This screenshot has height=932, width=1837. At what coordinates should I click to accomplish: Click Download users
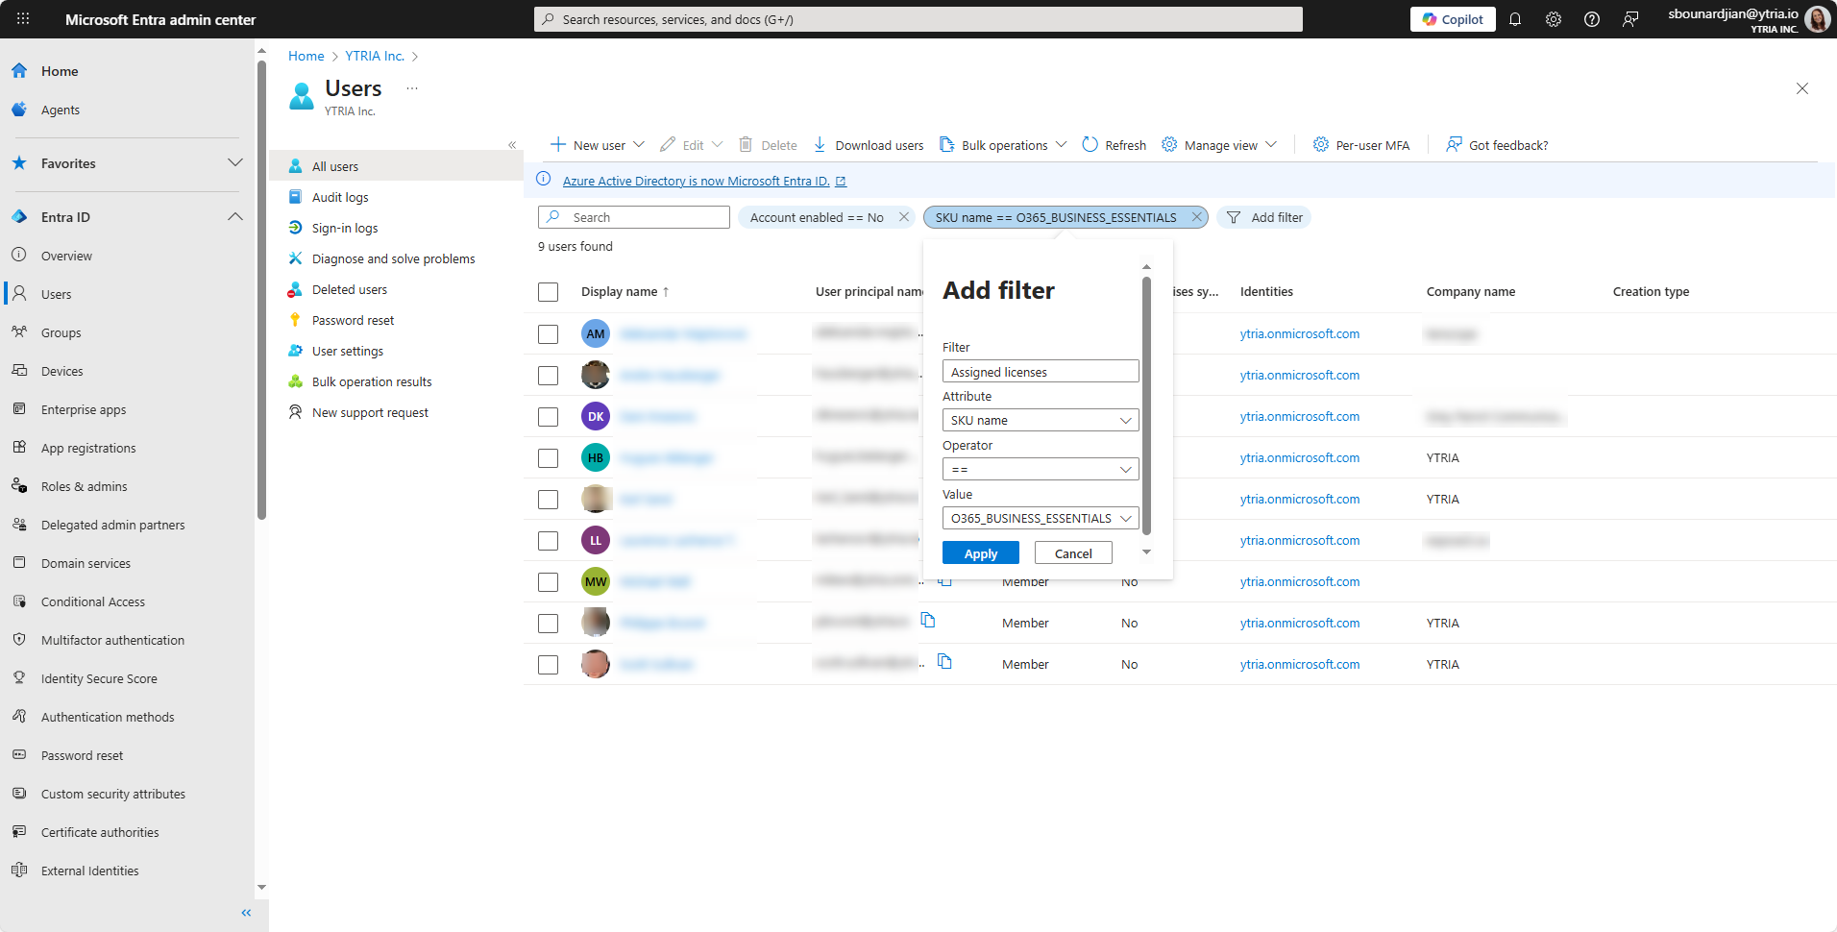point(869,145)
